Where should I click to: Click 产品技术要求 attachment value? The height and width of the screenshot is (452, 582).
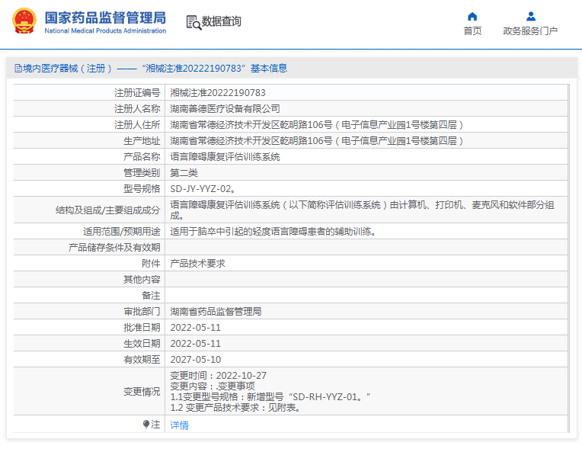point(197,263)
